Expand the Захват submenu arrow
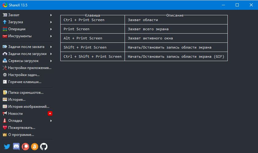 [51, 15]
